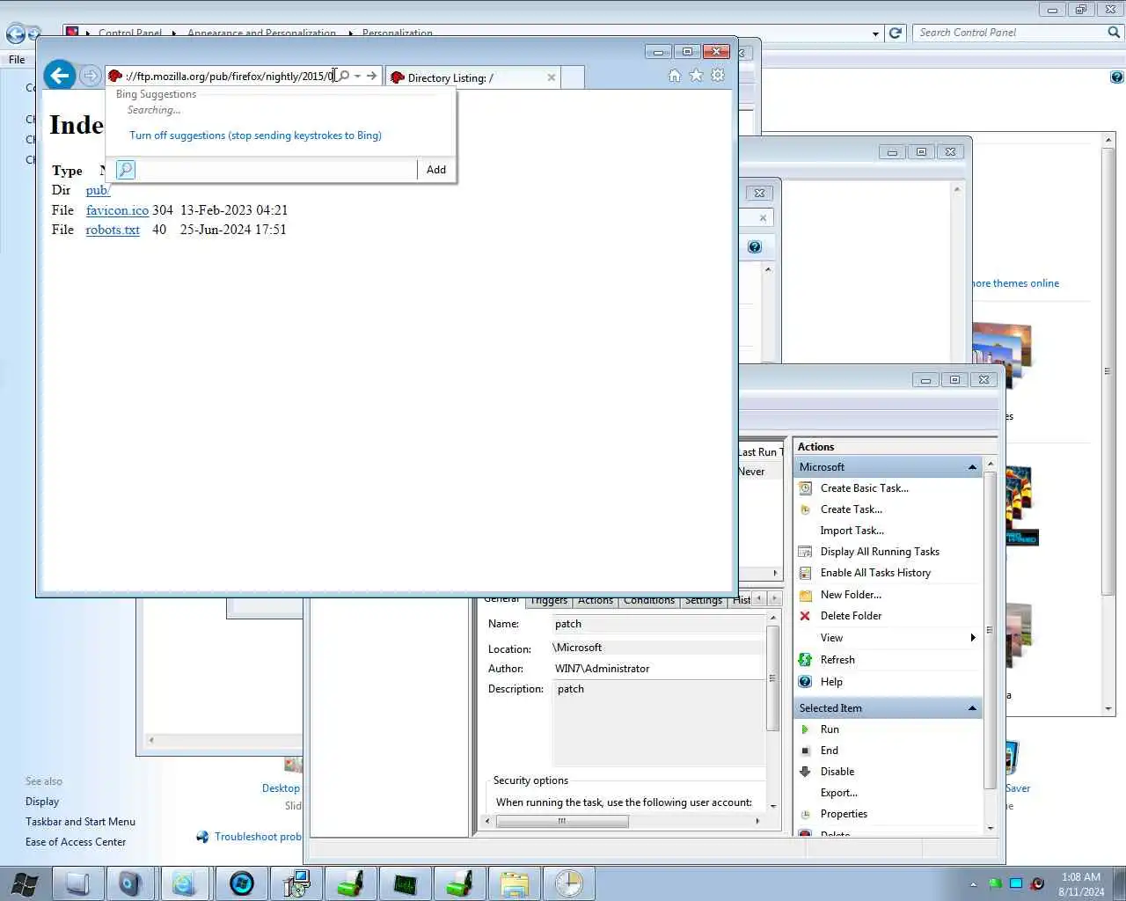Viewport: 1126px width, 901px height.
Task: Open the pub/ directory link
Action: coord(97,190)
